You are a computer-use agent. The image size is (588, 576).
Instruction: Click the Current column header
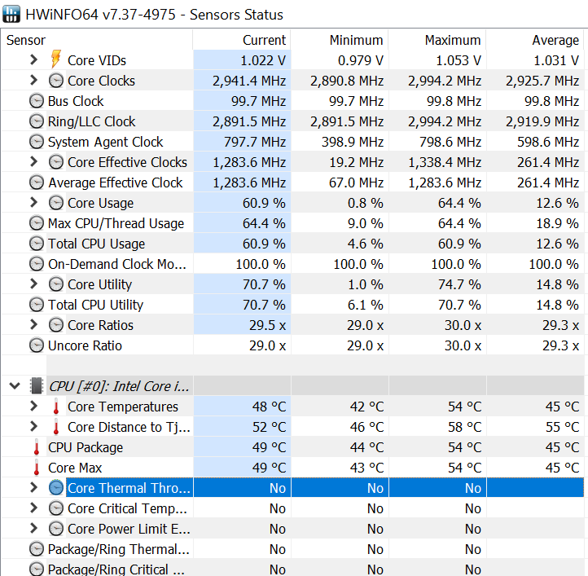(242, 40)
